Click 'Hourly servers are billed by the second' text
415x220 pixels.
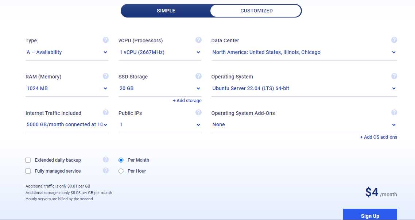point(59,199)
